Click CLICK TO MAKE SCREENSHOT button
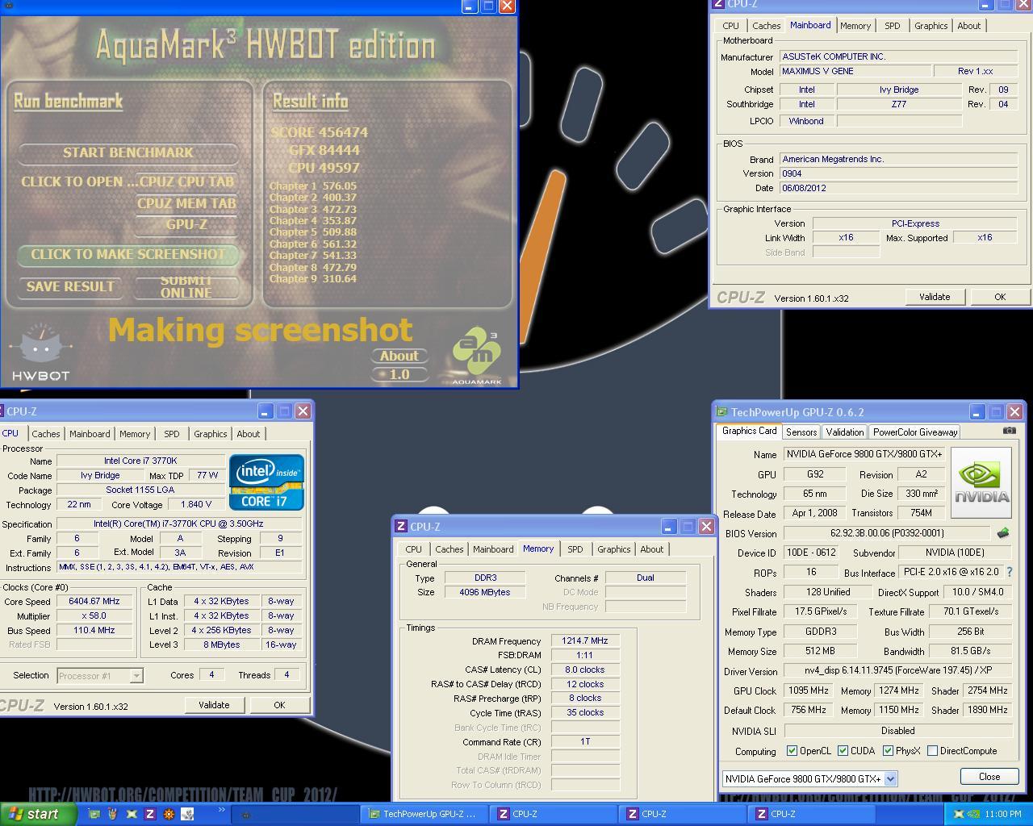Image resolution: width=1033 pixels, height=826 pixels. click(128, 254)
